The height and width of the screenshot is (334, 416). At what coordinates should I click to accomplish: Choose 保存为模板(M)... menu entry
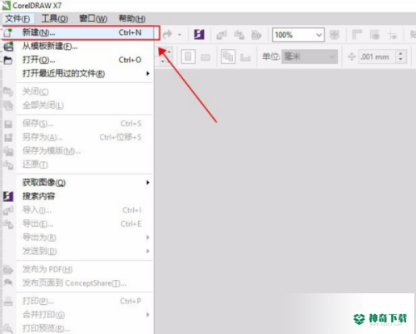click(x=77, y=150)
